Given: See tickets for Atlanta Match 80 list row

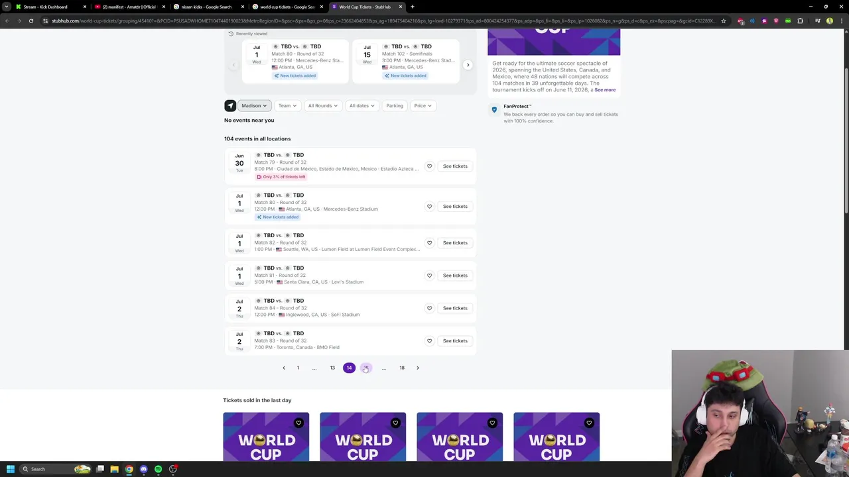Looking at the screenshot, I should 455,206.
